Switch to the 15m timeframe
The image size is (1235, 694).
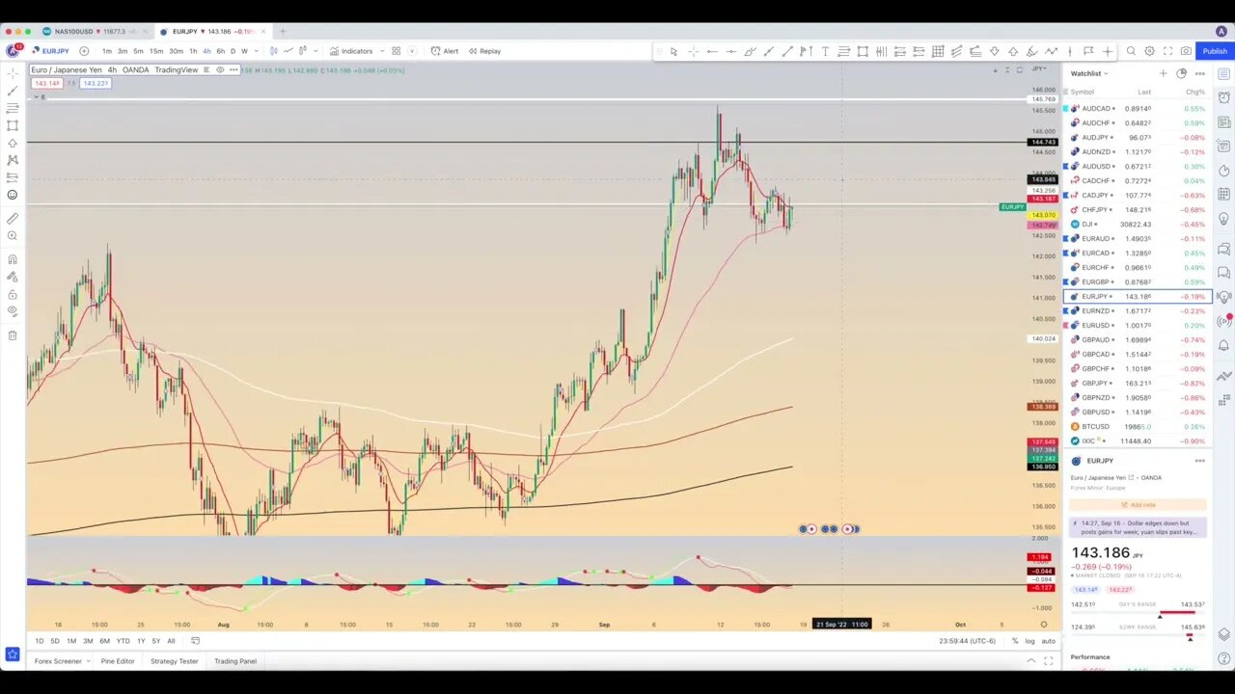pos(155,51)
